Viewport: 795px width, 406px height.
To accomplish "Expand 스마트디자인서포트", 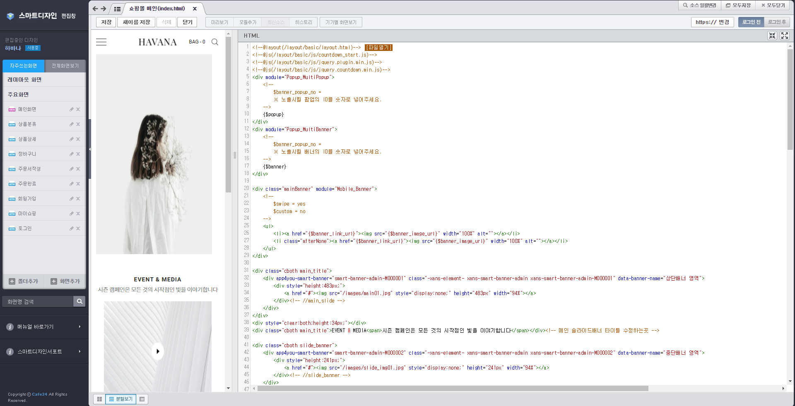I will click(x=44, y=352).
